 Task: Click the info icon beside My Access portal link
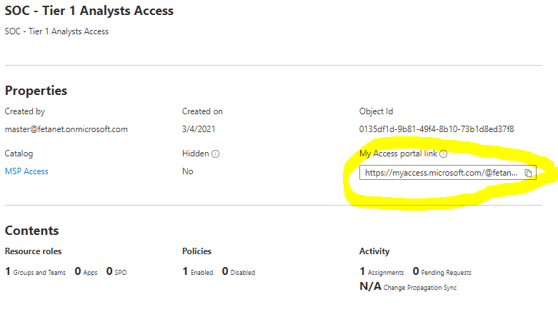tap(443, 154)
